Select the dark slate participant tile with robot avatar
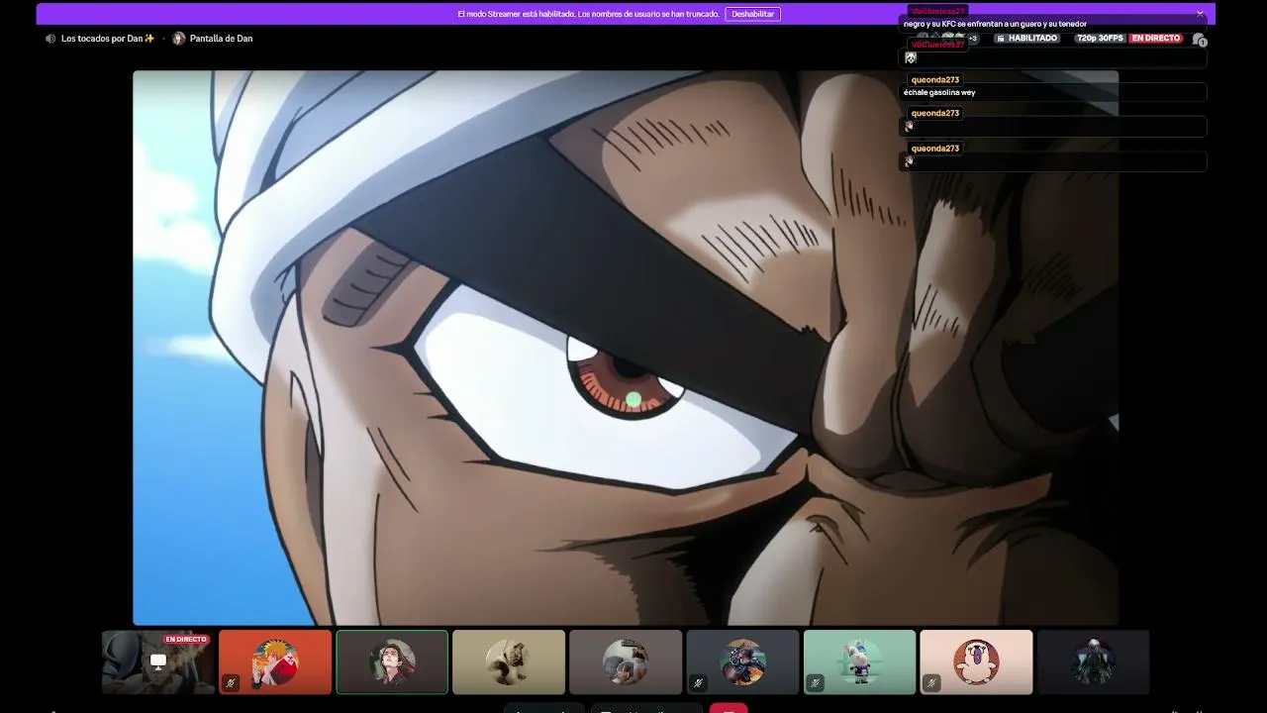The width and height of the screenshot is (1267, 713). pyautogui.click(x=742, y=662)
